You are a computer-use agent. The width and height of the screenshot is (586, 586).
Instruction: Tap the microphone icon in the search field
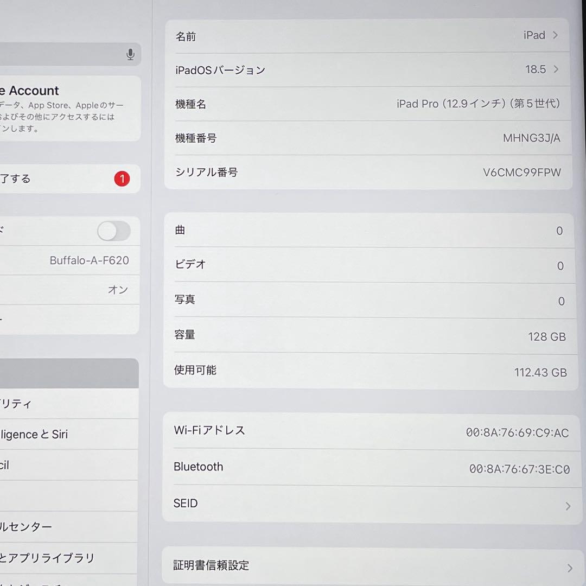[x=130, y=54]
